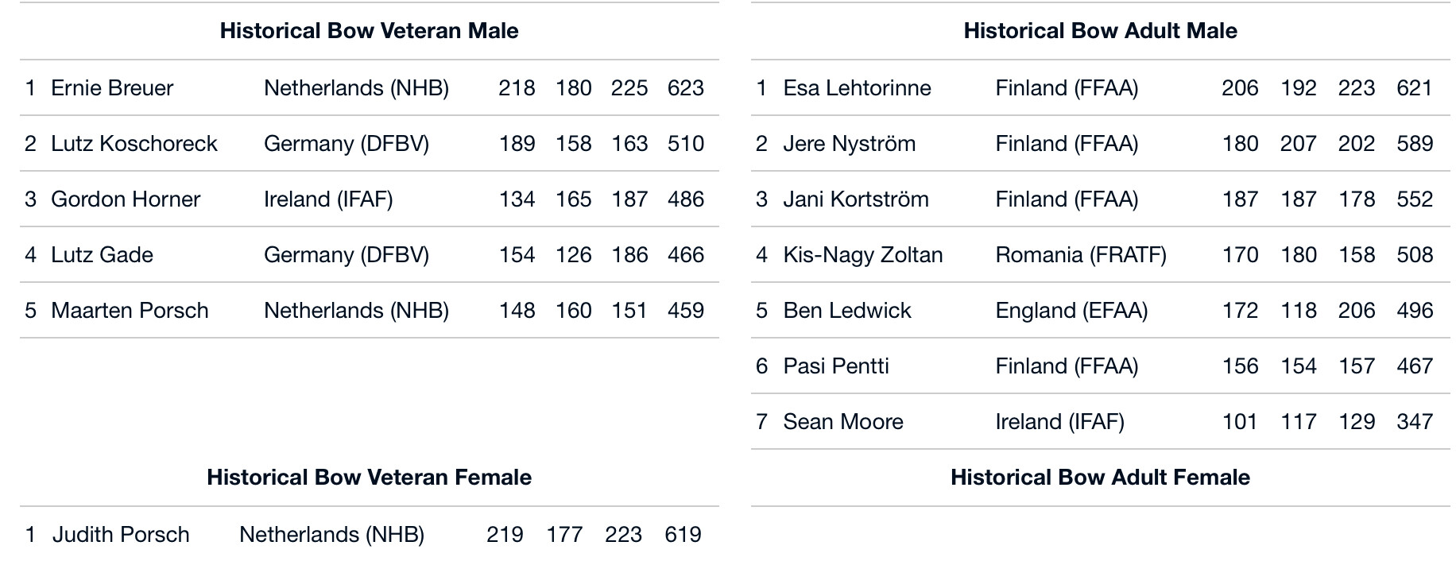Click the Historical Bow Veteran Female heading

click(369, 478)
